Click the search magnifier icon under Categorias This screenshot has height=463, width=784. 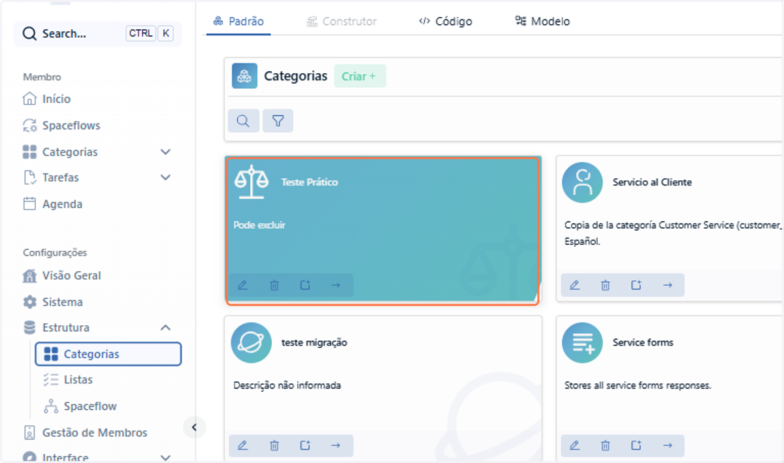pos(243,121)
